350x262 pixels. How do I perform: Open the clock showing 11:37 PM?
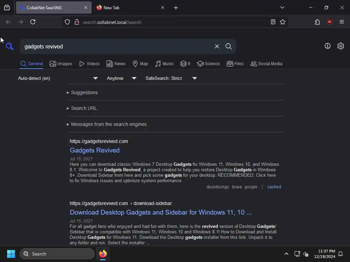point(325,254)
